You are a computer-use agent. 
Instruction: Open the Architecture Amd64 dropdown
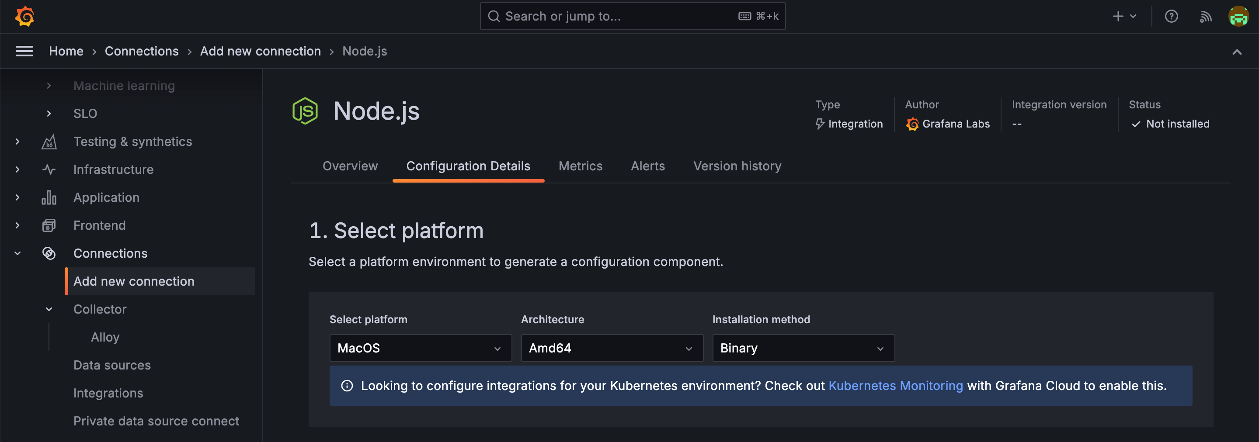tap(612, 348)
